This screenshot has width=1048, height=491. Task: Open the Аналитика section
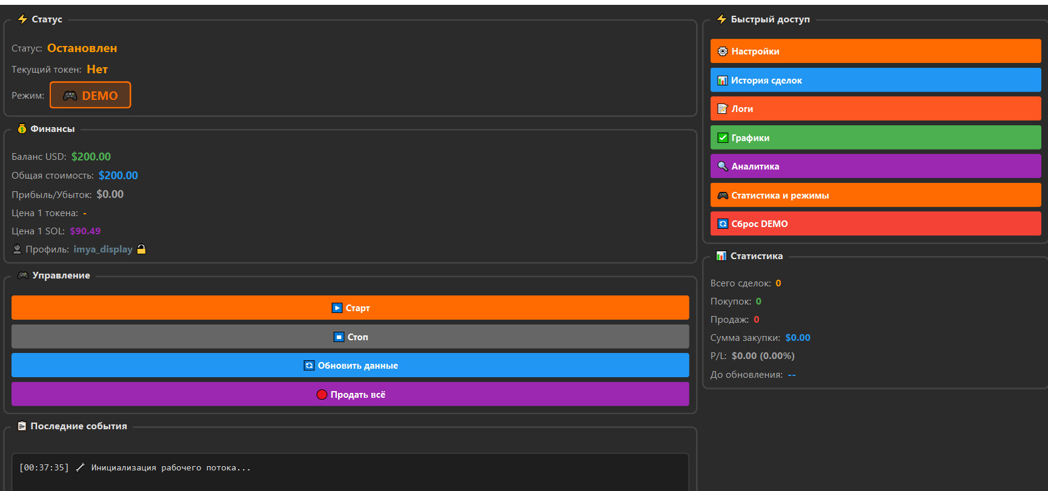pyautogui.click(x=875, y=166)
